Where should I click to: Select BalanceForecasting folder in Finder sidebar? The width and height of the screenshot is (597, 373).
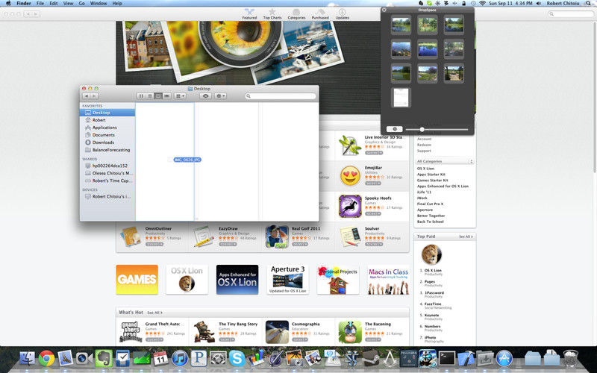pyautogui.click(x=107, y=150)
